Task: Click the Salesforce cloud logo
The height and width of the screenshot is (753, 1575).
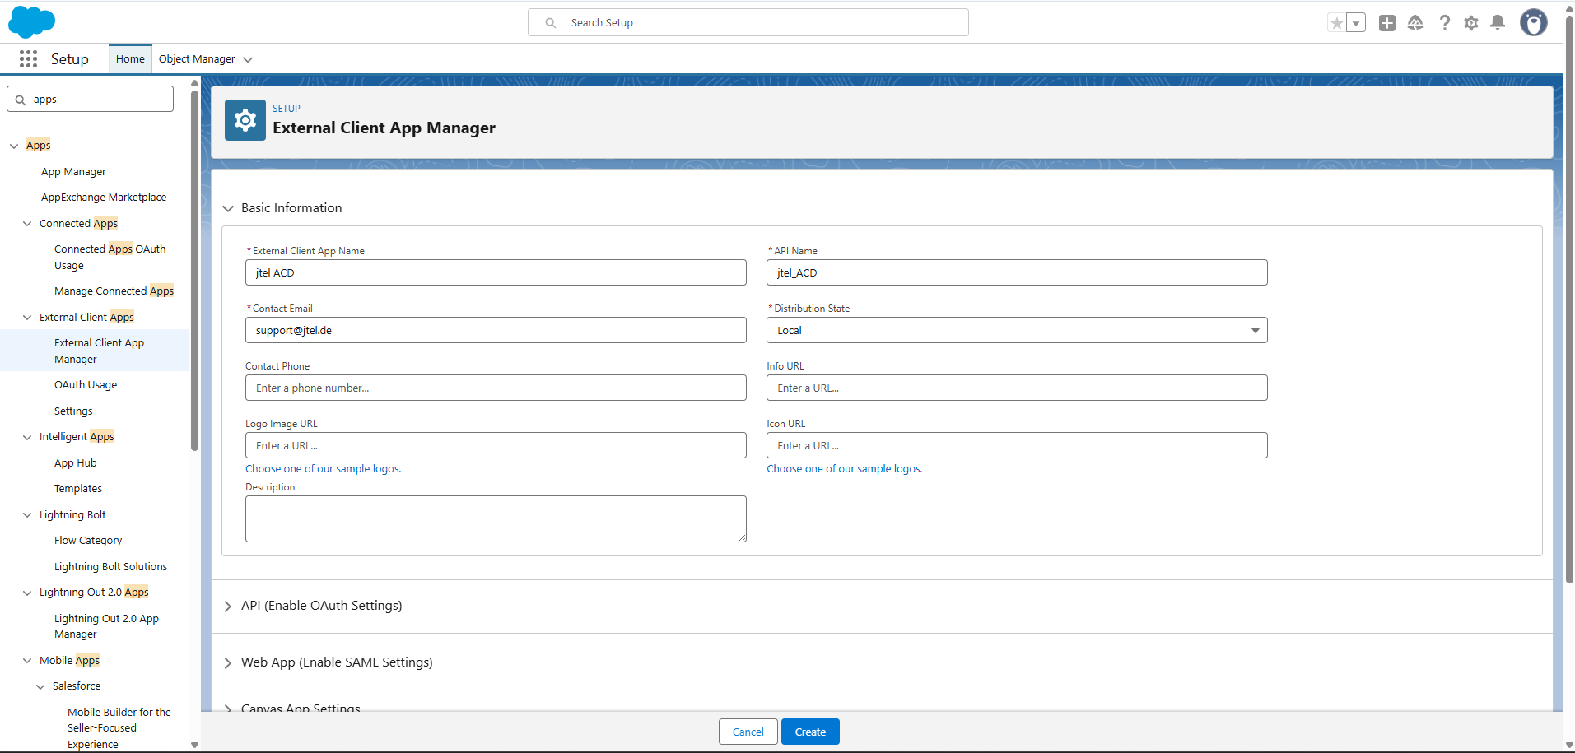Action: [x=31, y=22]
